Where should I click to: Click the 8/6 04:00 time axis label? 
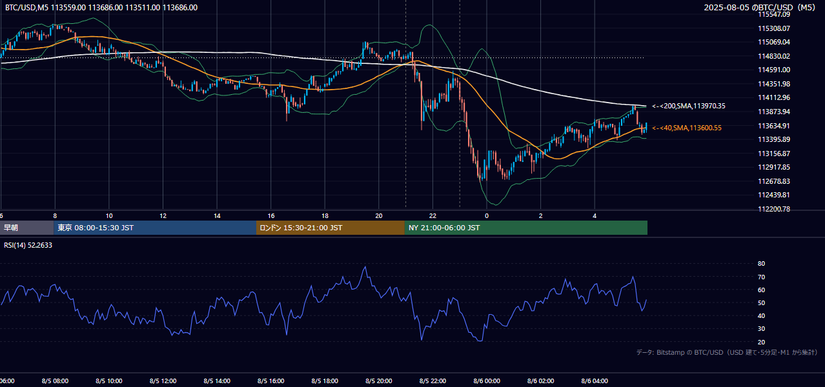pyautogui.click(x=595, y=381)
